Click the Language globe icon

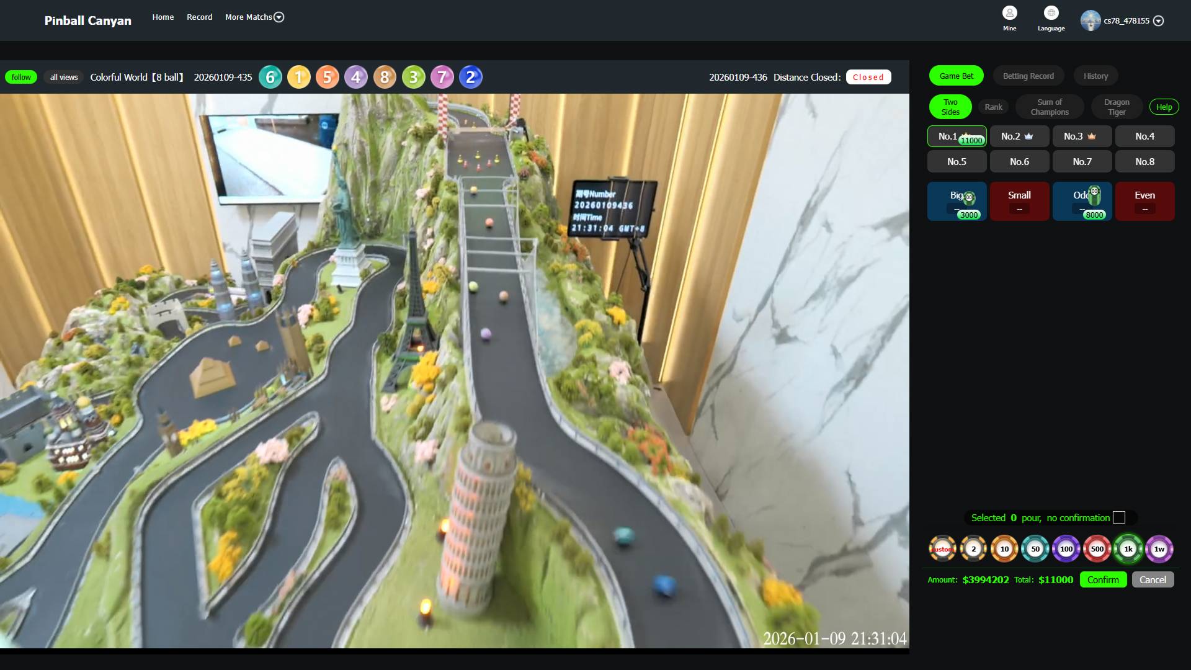click(1051, 14)
